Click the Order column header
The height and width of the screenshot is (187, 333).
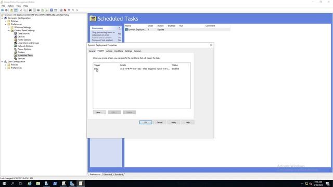pos(151,25)
